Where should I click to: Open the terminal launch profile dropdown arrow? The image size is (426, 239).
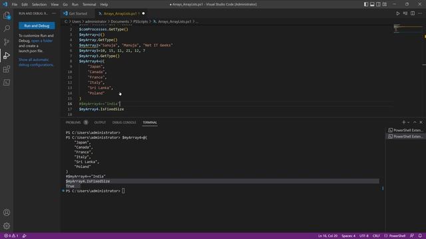coord(408,122)
